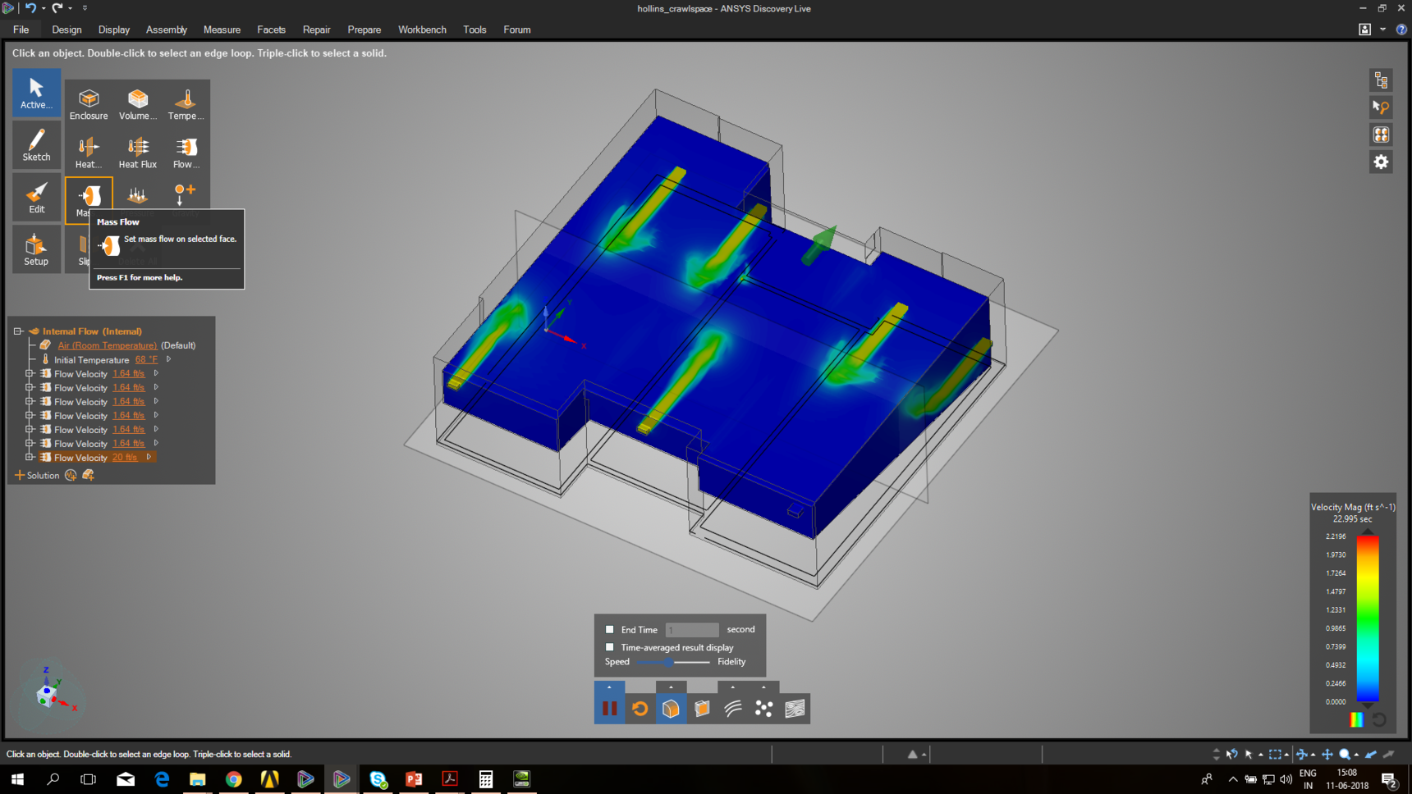Open the Sketch tool
1412x794 pixels.
click(36, 145)
